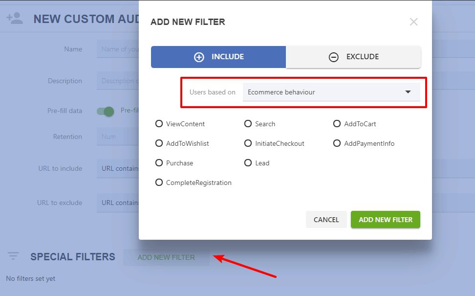Select the ViewContent radio button

[x=159, y=124]
